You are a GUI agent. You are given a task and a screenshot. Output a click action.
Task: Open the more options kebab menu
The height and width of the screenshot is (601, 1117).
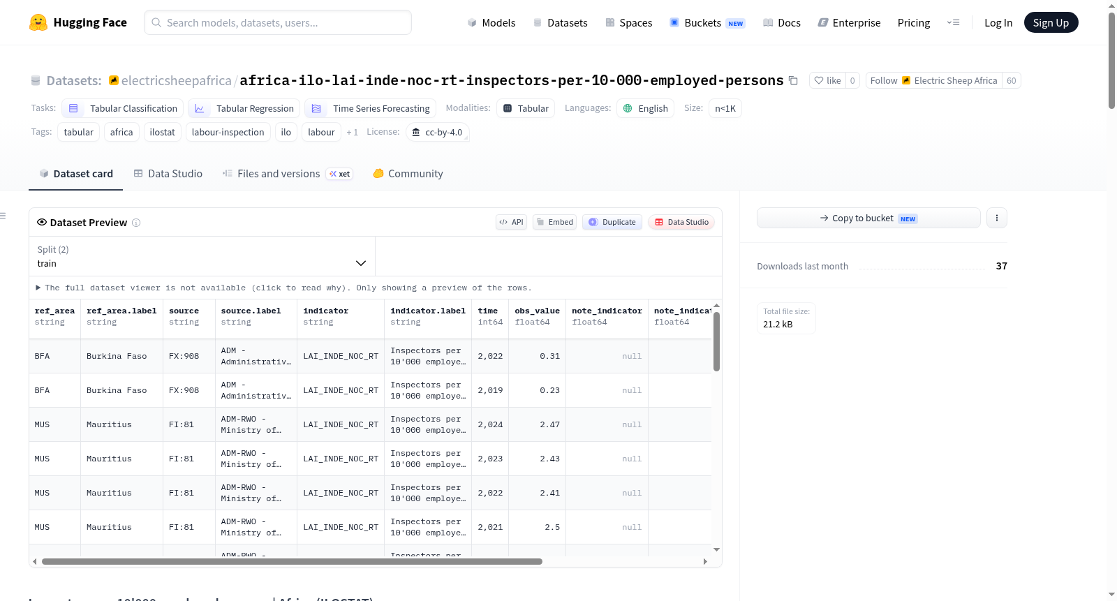[x=997, y=218]
